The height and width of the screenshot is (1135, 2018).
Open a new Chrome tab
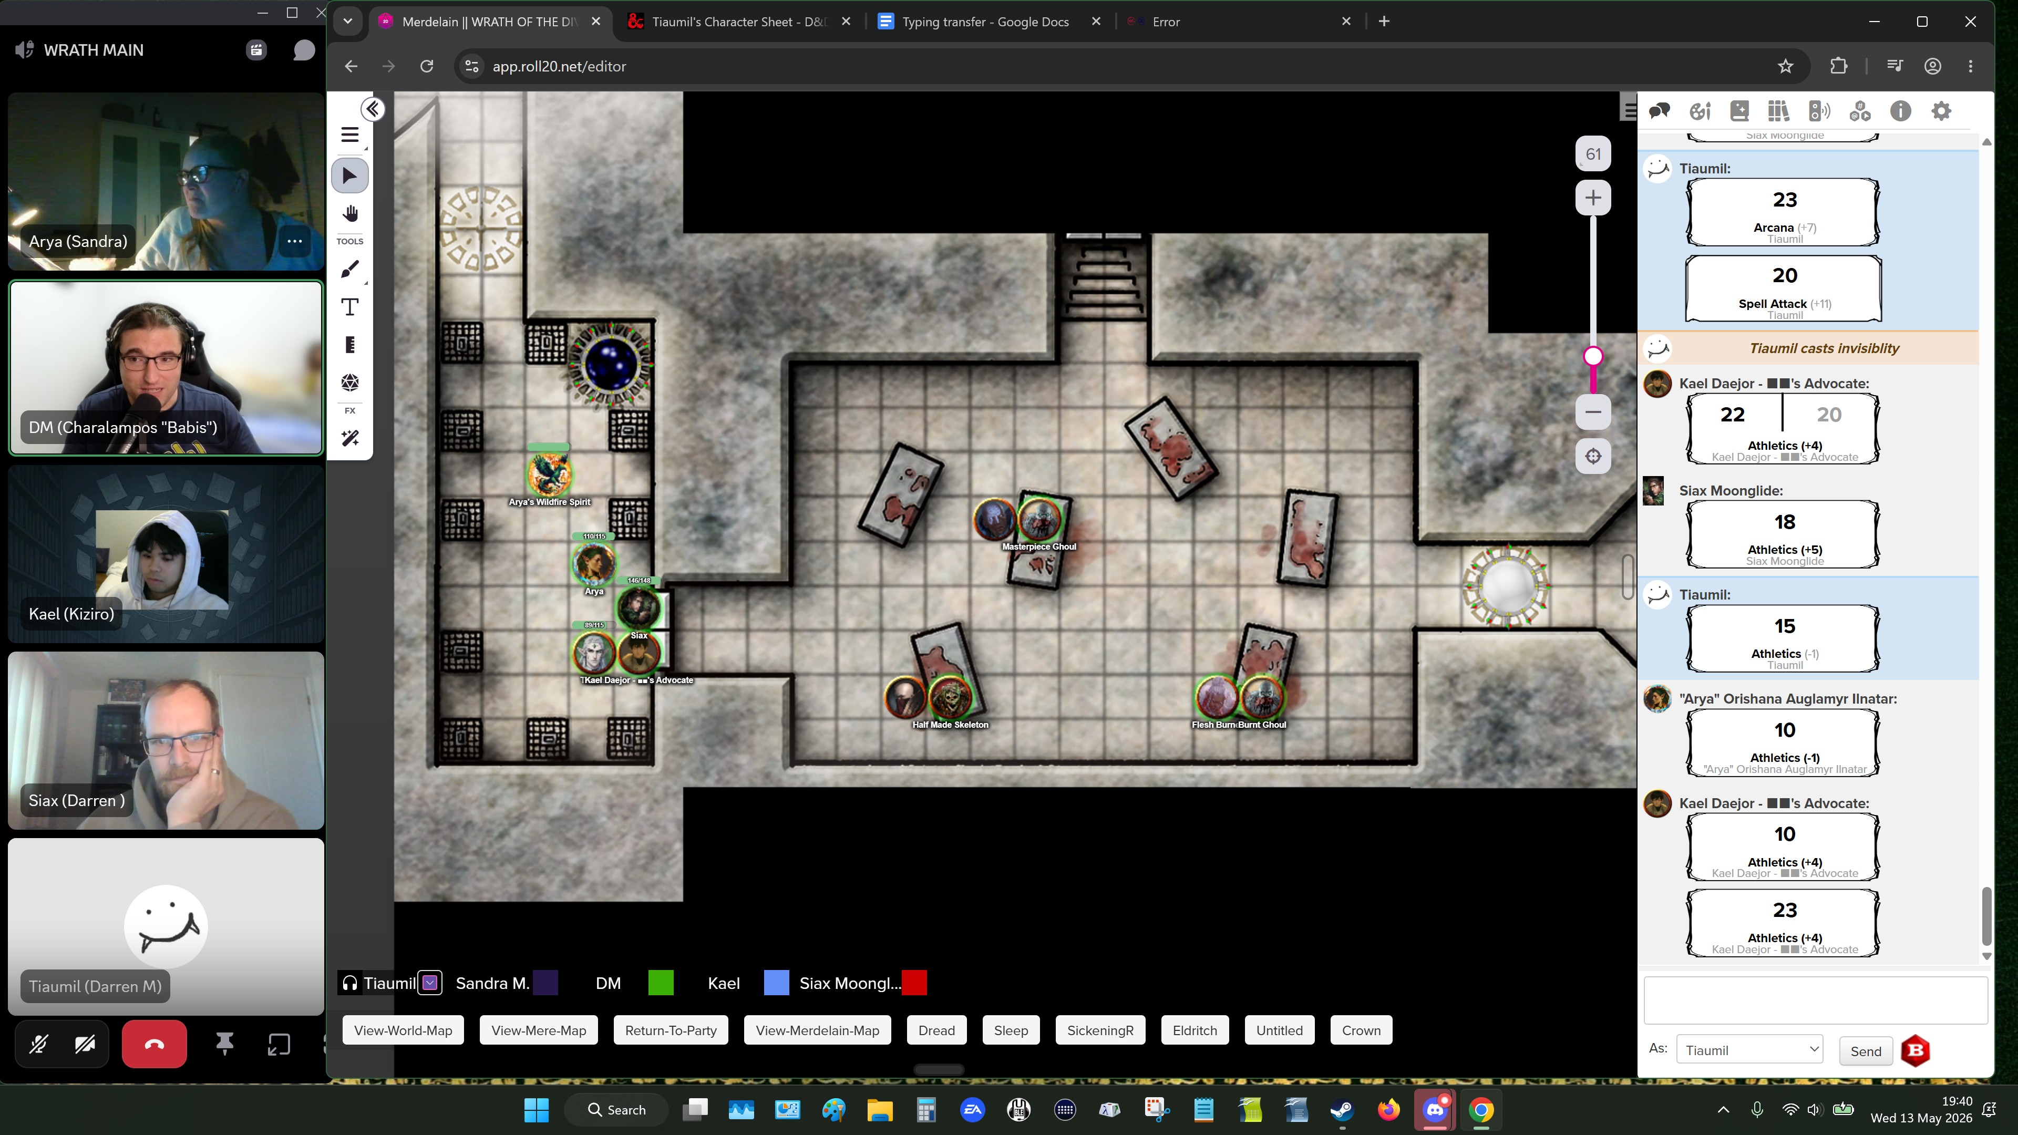(1384, 21)
